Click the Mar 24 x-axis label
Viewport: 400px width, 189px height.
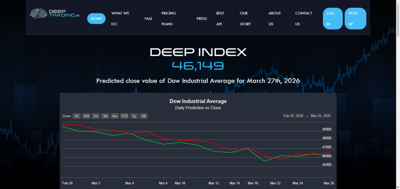(298, 183)
